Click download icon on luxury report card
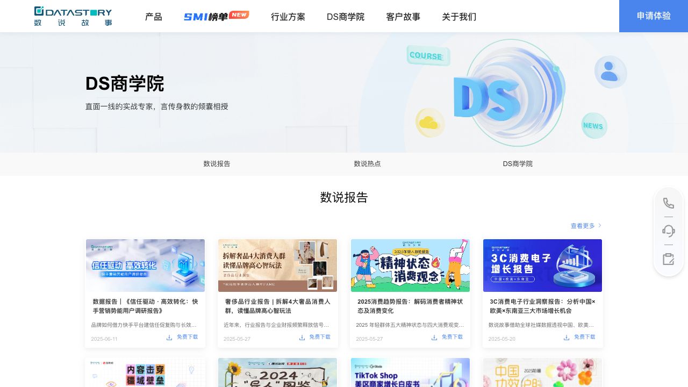The width and height of the screenshot is (688, 387). pyautogui.click(x=302, y=338)
